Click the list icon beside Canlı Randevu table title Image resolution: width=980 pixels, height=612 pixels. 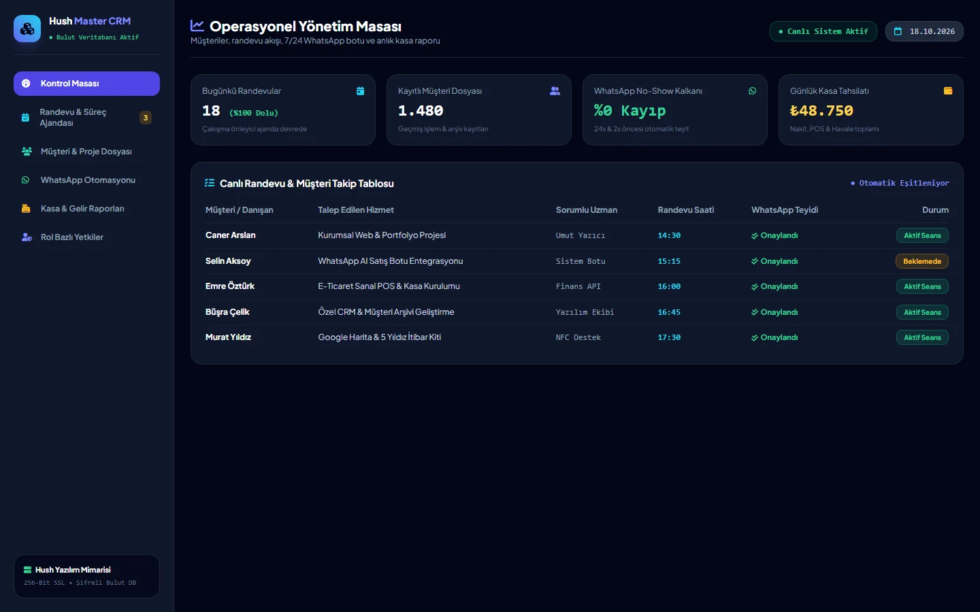pos(210,183)
